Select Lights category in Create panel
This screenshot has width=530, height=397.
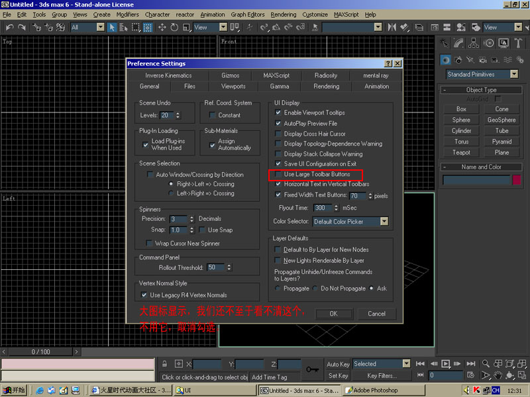(470, 60)
